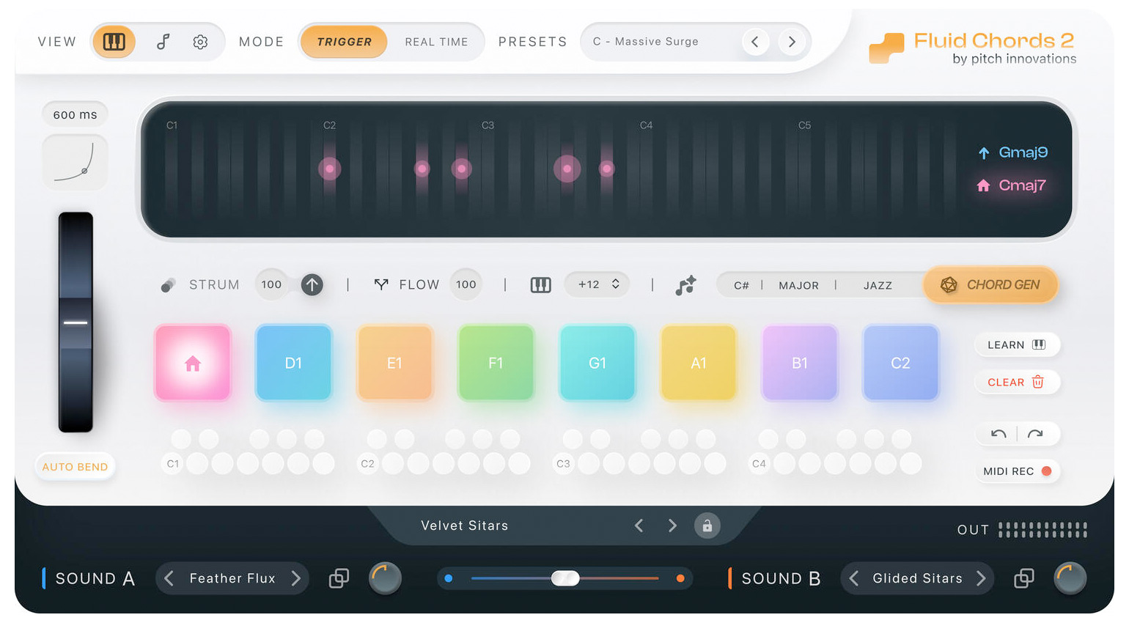Click the C3 label on mini keyboard
Screen dimensions: 1129x623
[563, 463]
